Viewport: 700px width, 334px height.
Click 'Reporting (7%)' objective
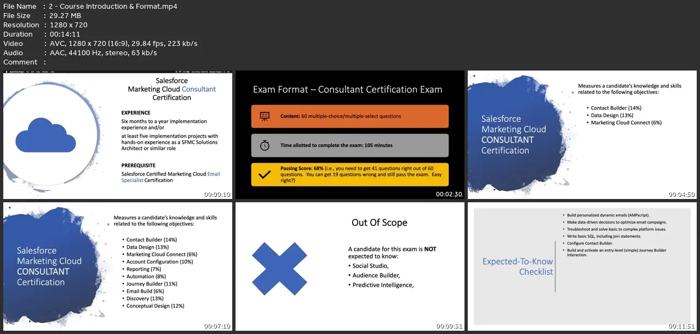pos(144,269)
